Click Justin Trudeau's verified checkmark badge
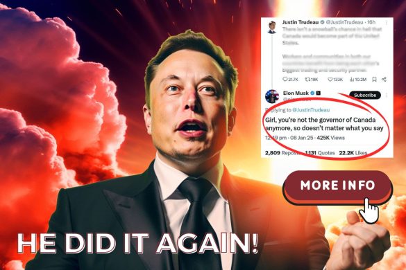406x270 pixels. click(x=323, y=22)
